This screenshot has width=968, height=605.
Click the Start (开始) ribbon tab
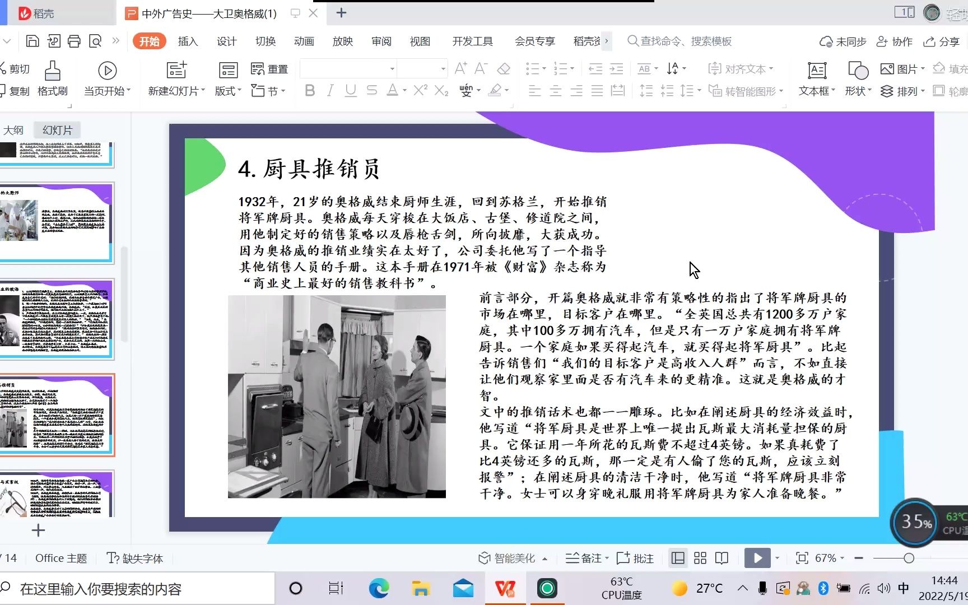(x=149, y=41)
